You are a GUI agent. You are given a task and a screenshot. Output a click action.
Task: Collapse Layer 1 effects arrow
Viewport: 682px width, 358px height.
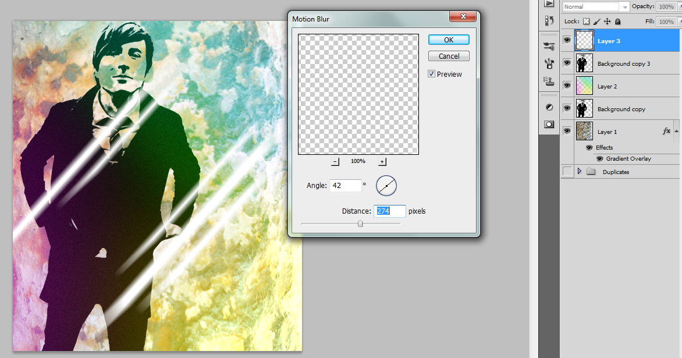(676, 131)
